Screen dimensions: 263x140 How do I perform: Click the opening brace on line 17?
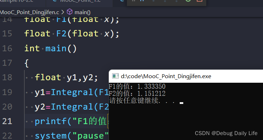tap(27, 63)
